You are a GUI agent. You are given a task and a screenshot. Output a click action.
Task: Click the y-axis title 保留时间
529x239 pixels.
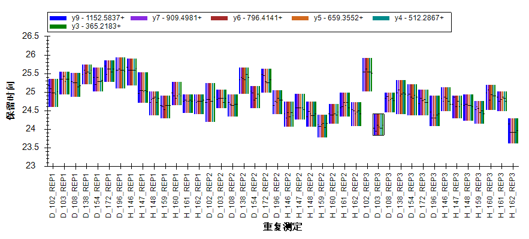pos(11,100)
